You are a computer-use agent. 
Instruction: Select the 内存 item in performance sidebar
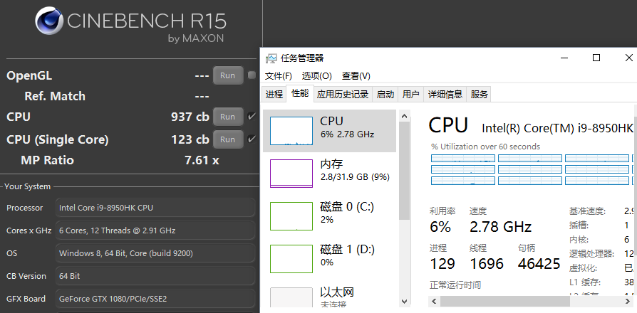(329, 174)
